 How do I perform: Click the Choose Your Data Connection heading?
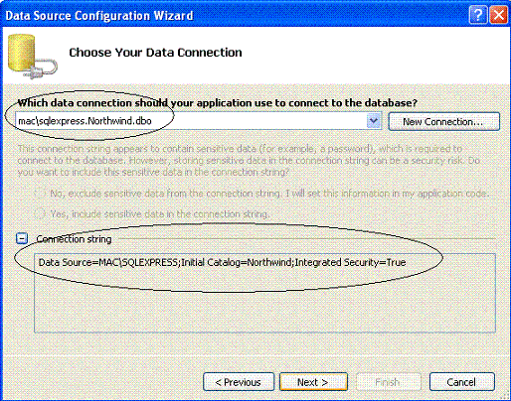155,53
